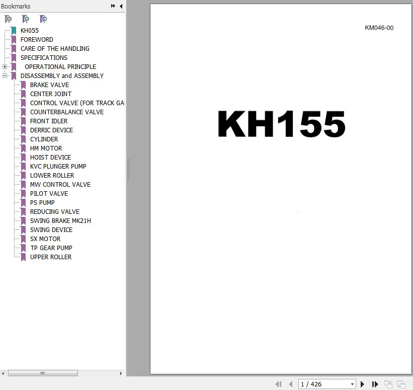Click the bookmark icon beside HM MOTOR

click(x=23, y=148)
